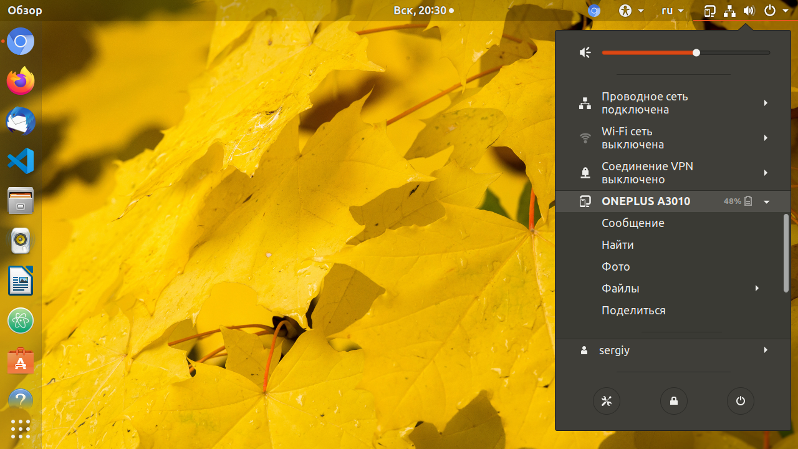
Task: Launch Firefox from the dock
Action: 21,81
